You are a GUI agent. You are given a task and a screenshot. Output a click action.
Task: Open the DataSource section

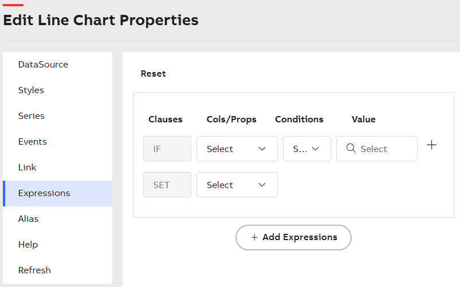(x=43, y=65)
